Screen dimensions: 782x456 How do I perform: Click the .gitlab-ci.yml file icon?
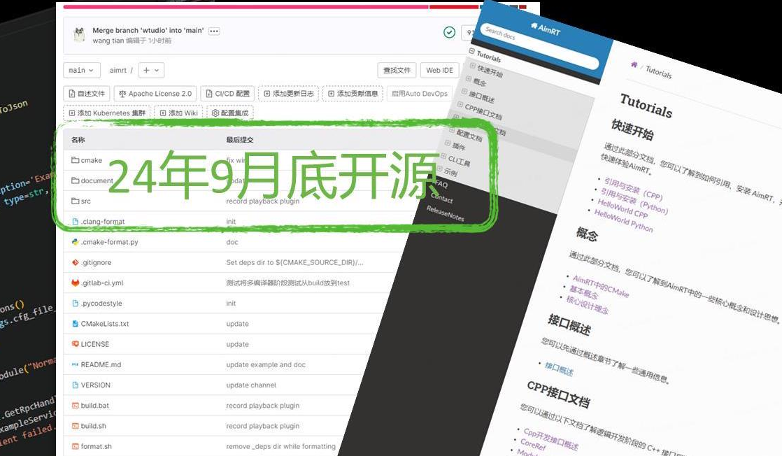pyautogui.click(x=75, y=283)
